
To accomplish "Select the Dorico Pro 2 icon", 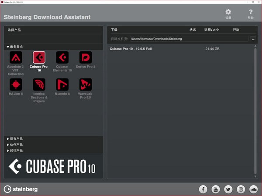I will click(x=86, y=57).
